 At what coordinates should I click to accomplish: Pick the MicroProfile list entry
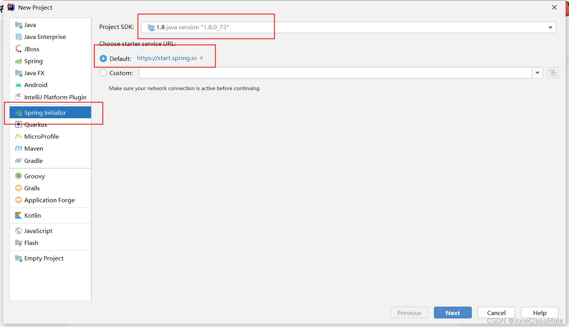click(51, 136)
